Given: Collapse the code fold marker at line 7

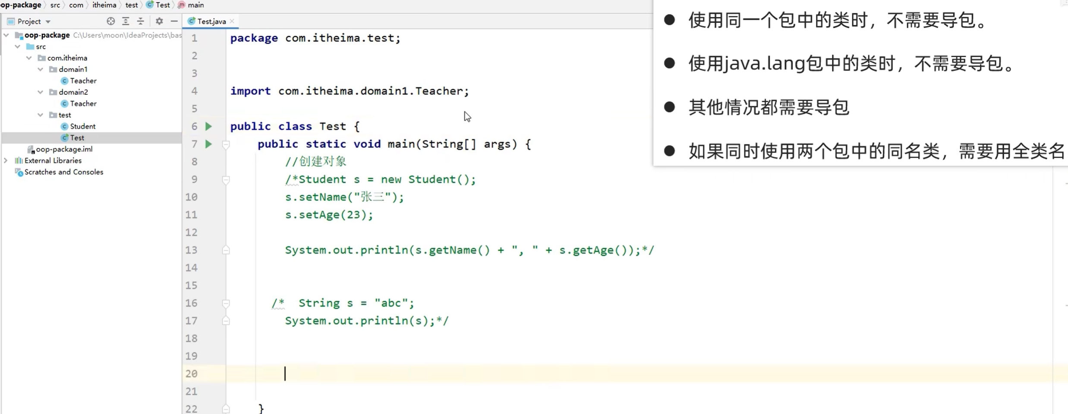Looking at the screenshot, I should pyautogui.click(x=226, y=145).
